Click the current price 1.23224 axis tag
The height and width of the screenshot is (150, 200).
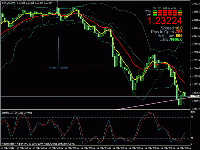point(195,96)
